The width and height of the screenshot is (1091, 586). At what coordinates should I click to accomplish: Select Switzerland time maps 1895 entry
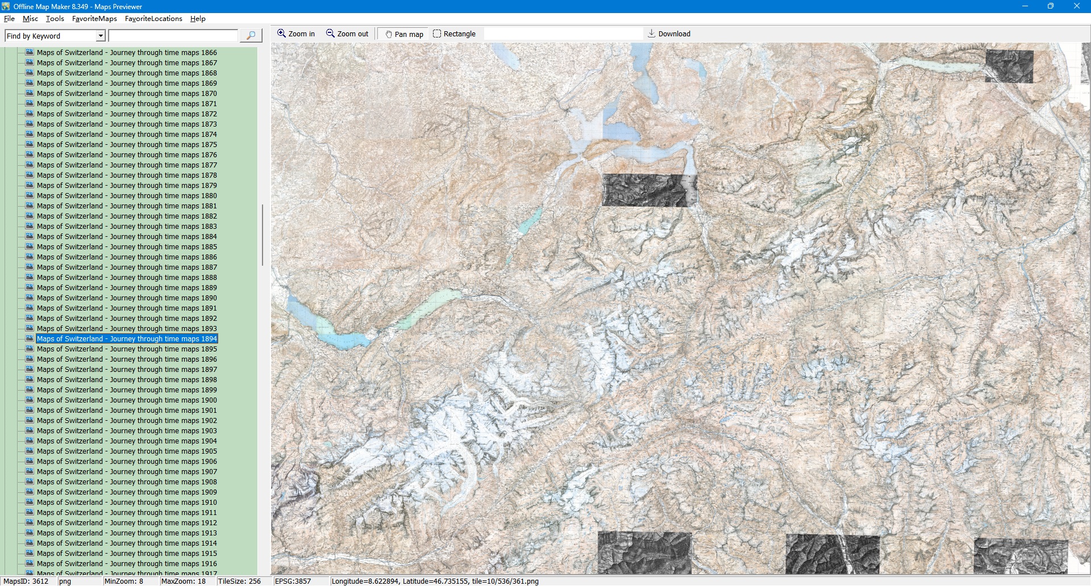point(127,349)
